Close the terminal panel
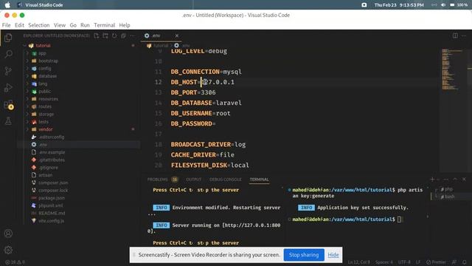 (464, 179)
